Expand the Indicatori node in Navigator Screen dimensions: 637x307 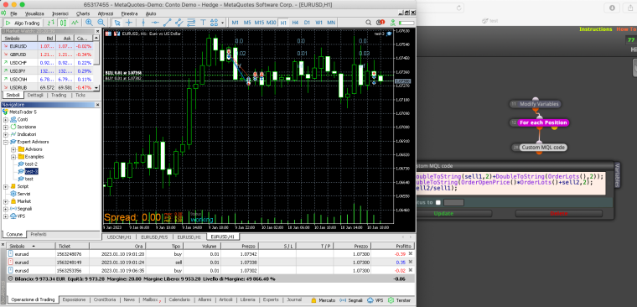click(6, 134)
